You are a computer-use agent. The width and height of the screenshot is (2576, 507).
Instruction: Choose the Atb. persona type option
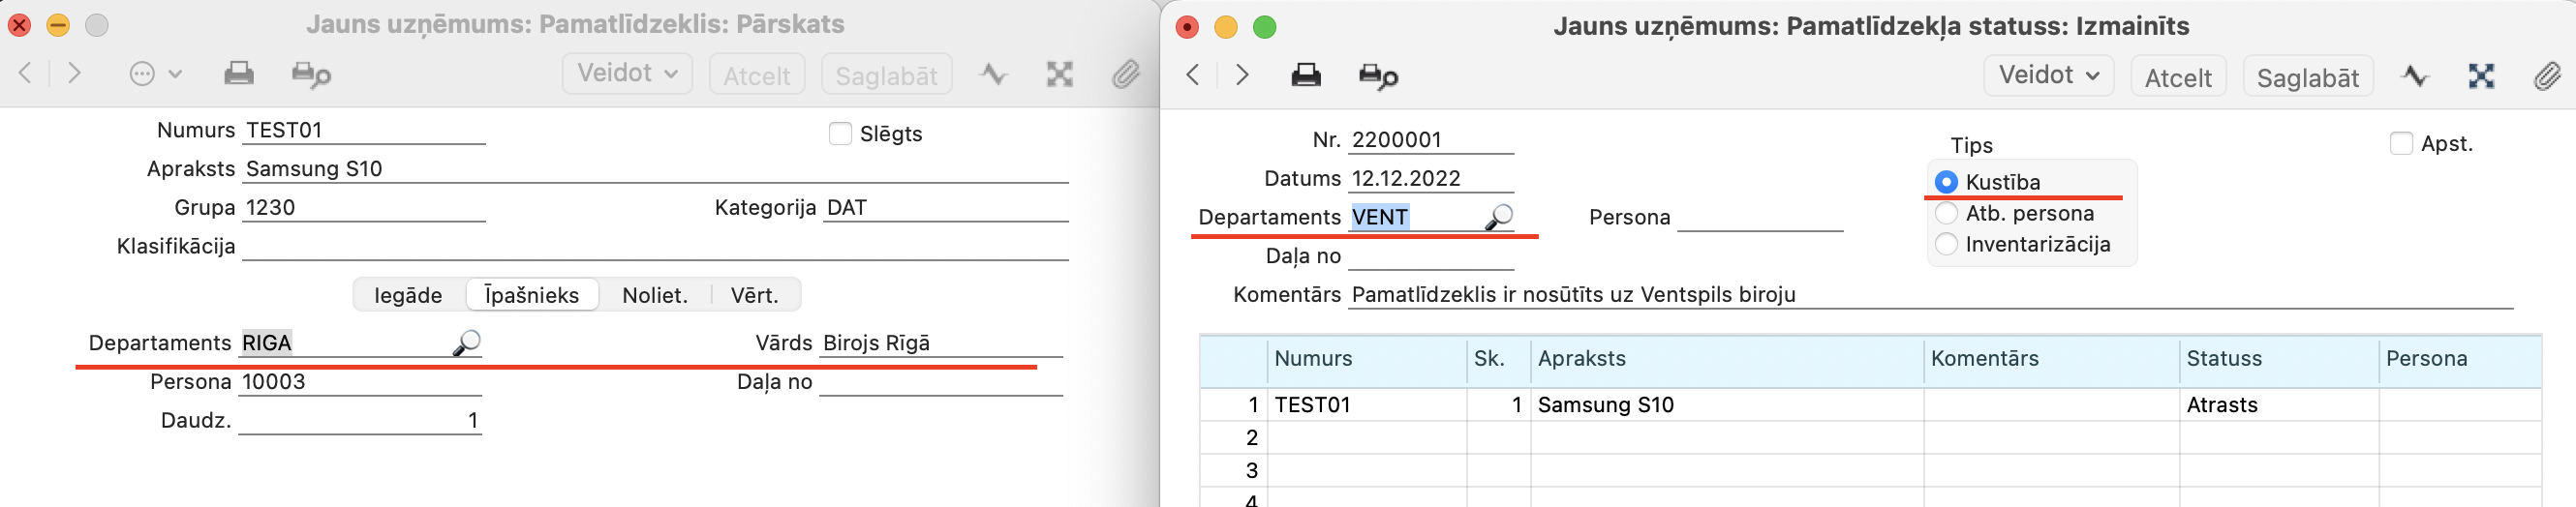tap(1946, 214)
